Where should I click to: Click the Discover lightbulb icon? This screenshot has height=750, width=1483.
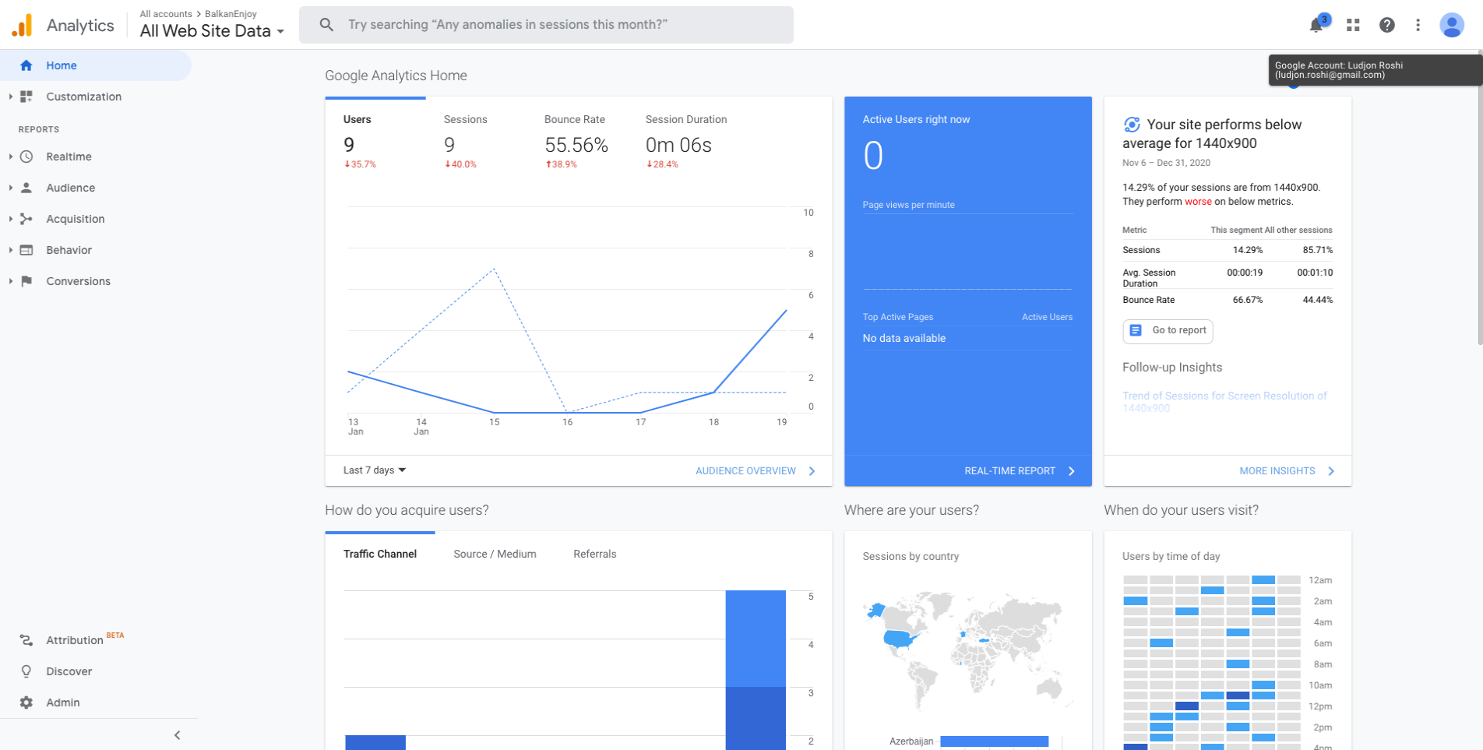(26, 671)
